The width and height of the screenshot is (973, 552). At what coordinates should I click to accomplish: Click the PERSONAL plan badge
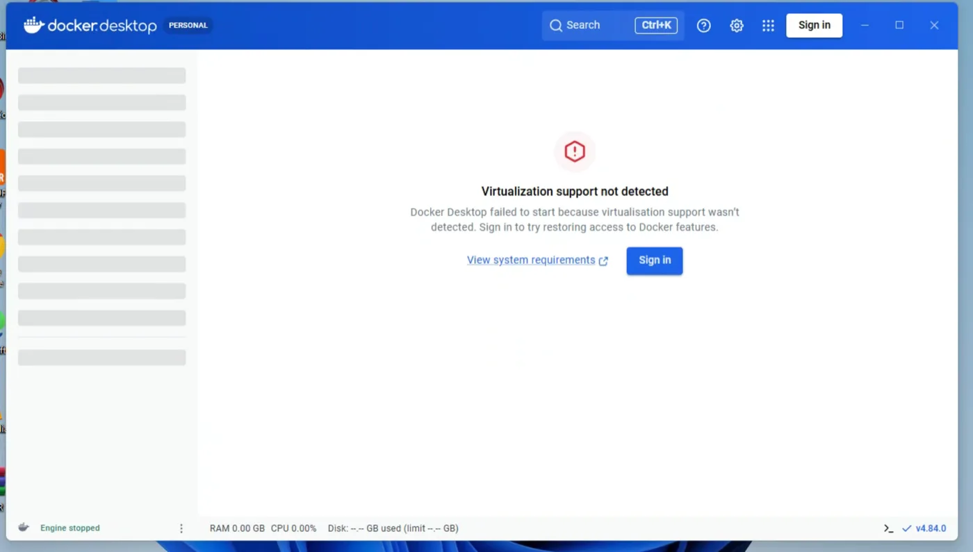[188, 25]
